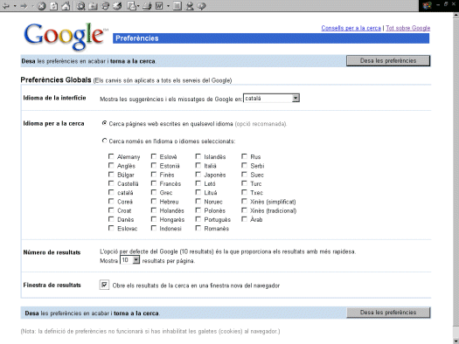459x344 pixels.
Task: Open the Messenger person icon
Action: pyautogui.click(x=190, y=6)
